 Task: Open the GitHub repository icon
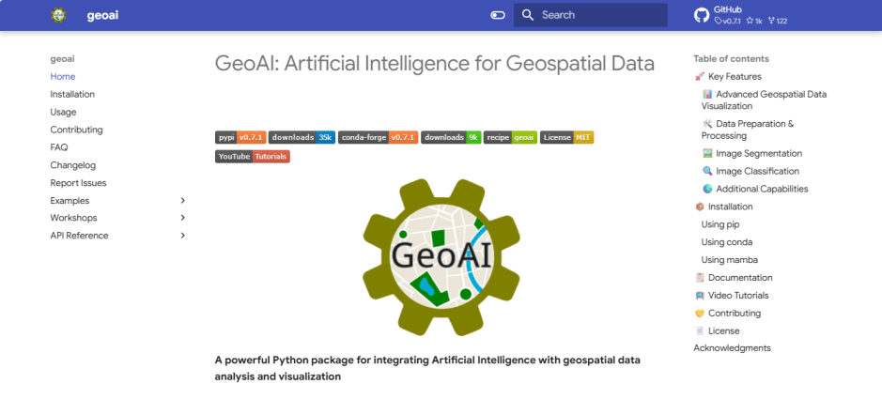pyautogui.click(x=701, y=15)
